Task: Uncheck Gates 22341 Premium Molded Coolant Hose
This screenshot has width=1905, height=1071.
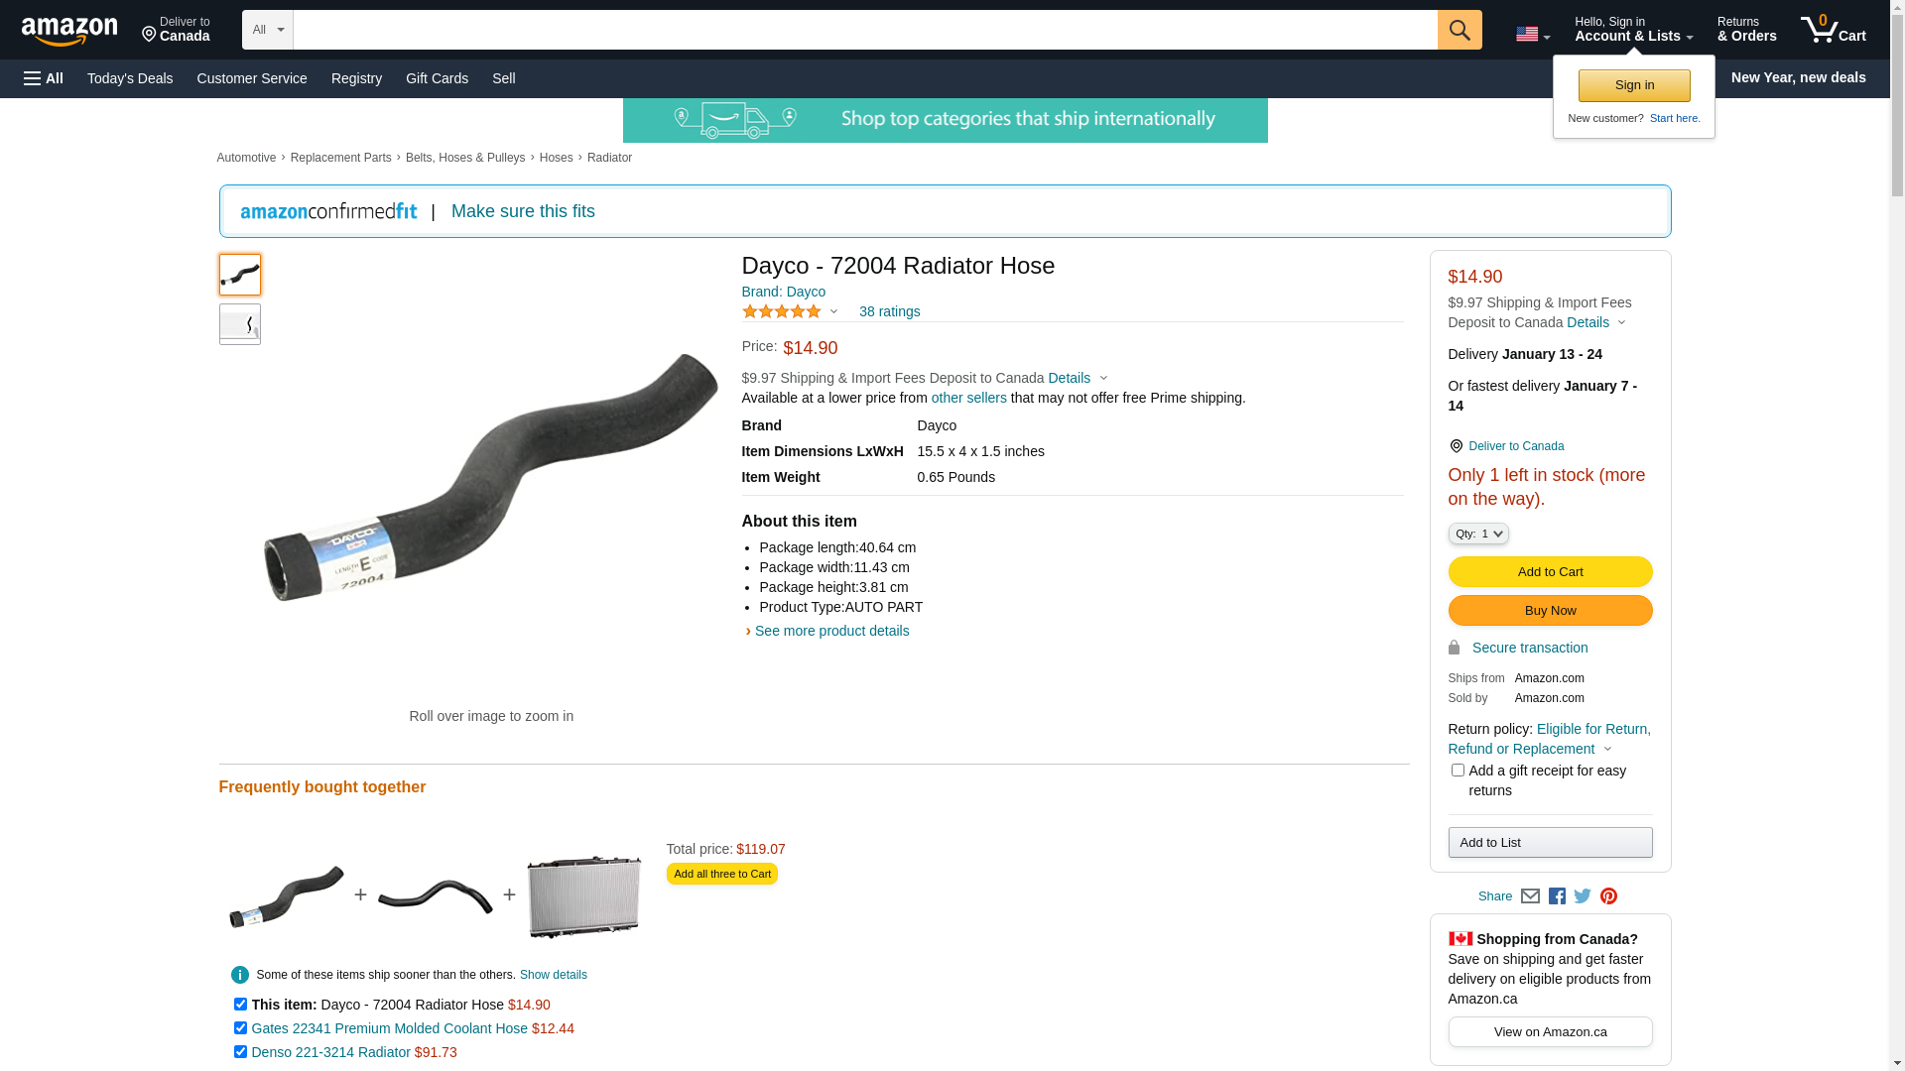Action: click(x=240, y=1028)
